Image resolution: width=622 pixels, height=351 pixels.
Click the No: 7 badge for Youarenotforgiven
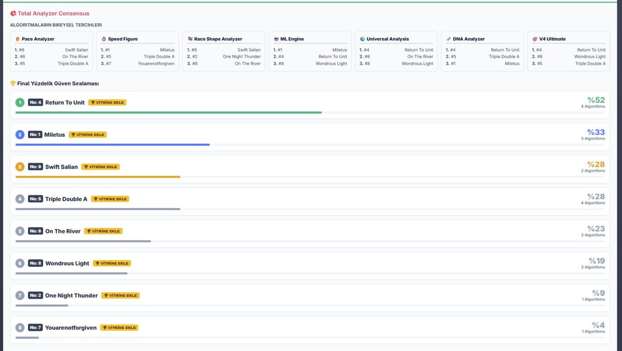coord(35,328)
